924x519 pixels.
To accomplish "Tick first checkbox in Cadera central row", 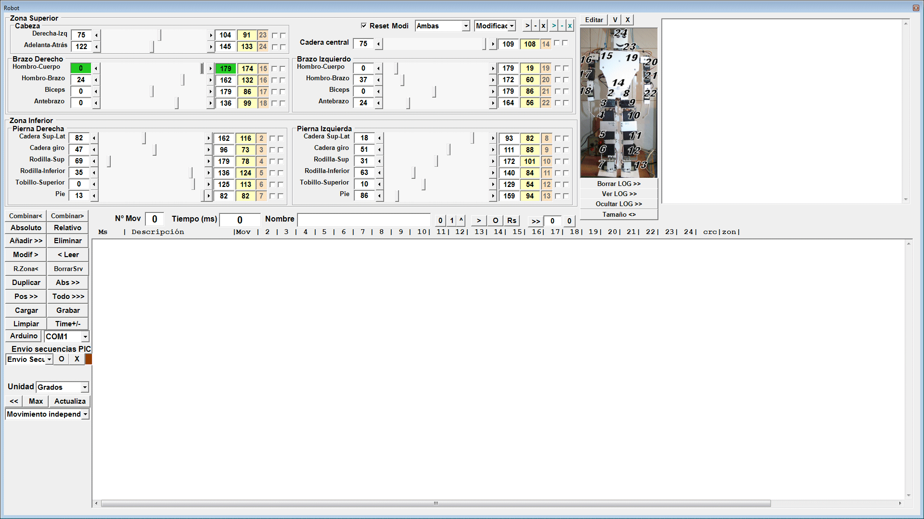I will (557, 43).
